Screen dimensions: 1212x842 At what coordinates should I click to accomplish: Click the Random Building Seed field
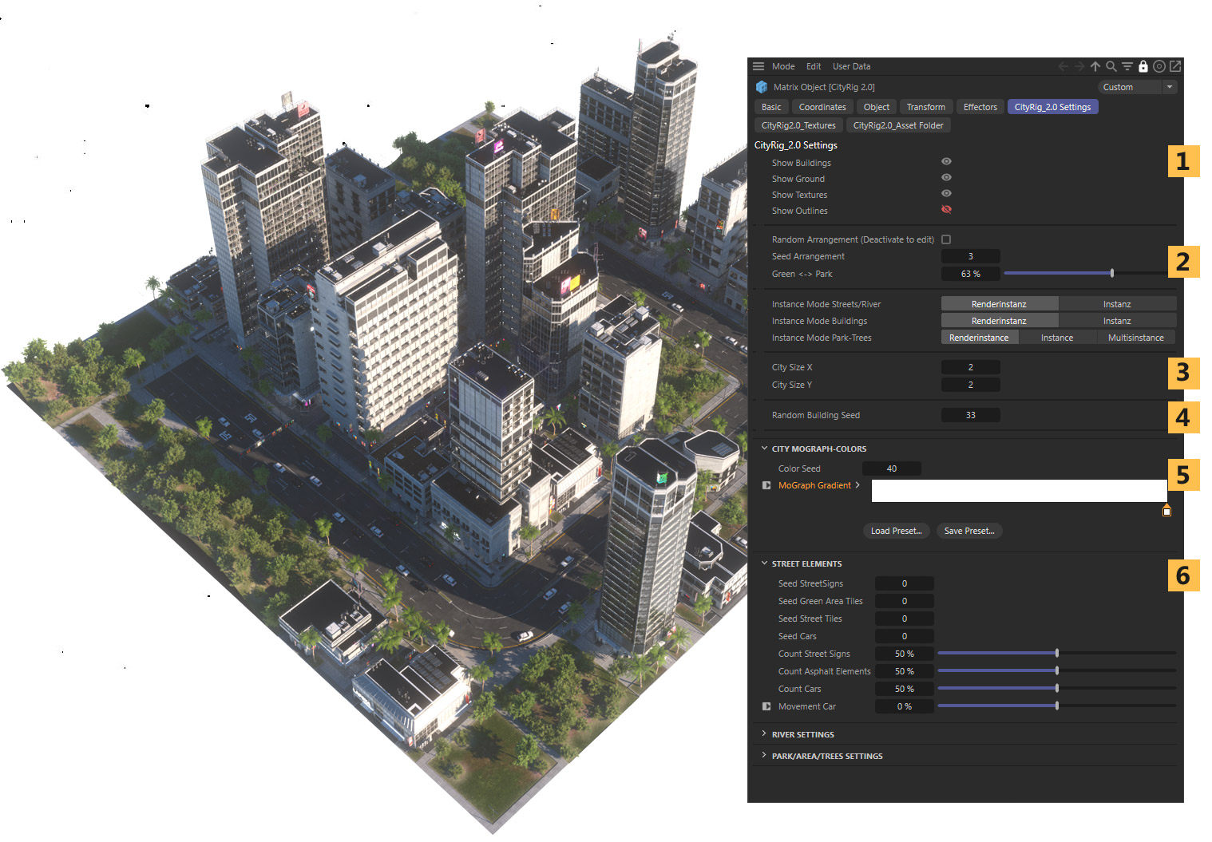tap(970, 415)
